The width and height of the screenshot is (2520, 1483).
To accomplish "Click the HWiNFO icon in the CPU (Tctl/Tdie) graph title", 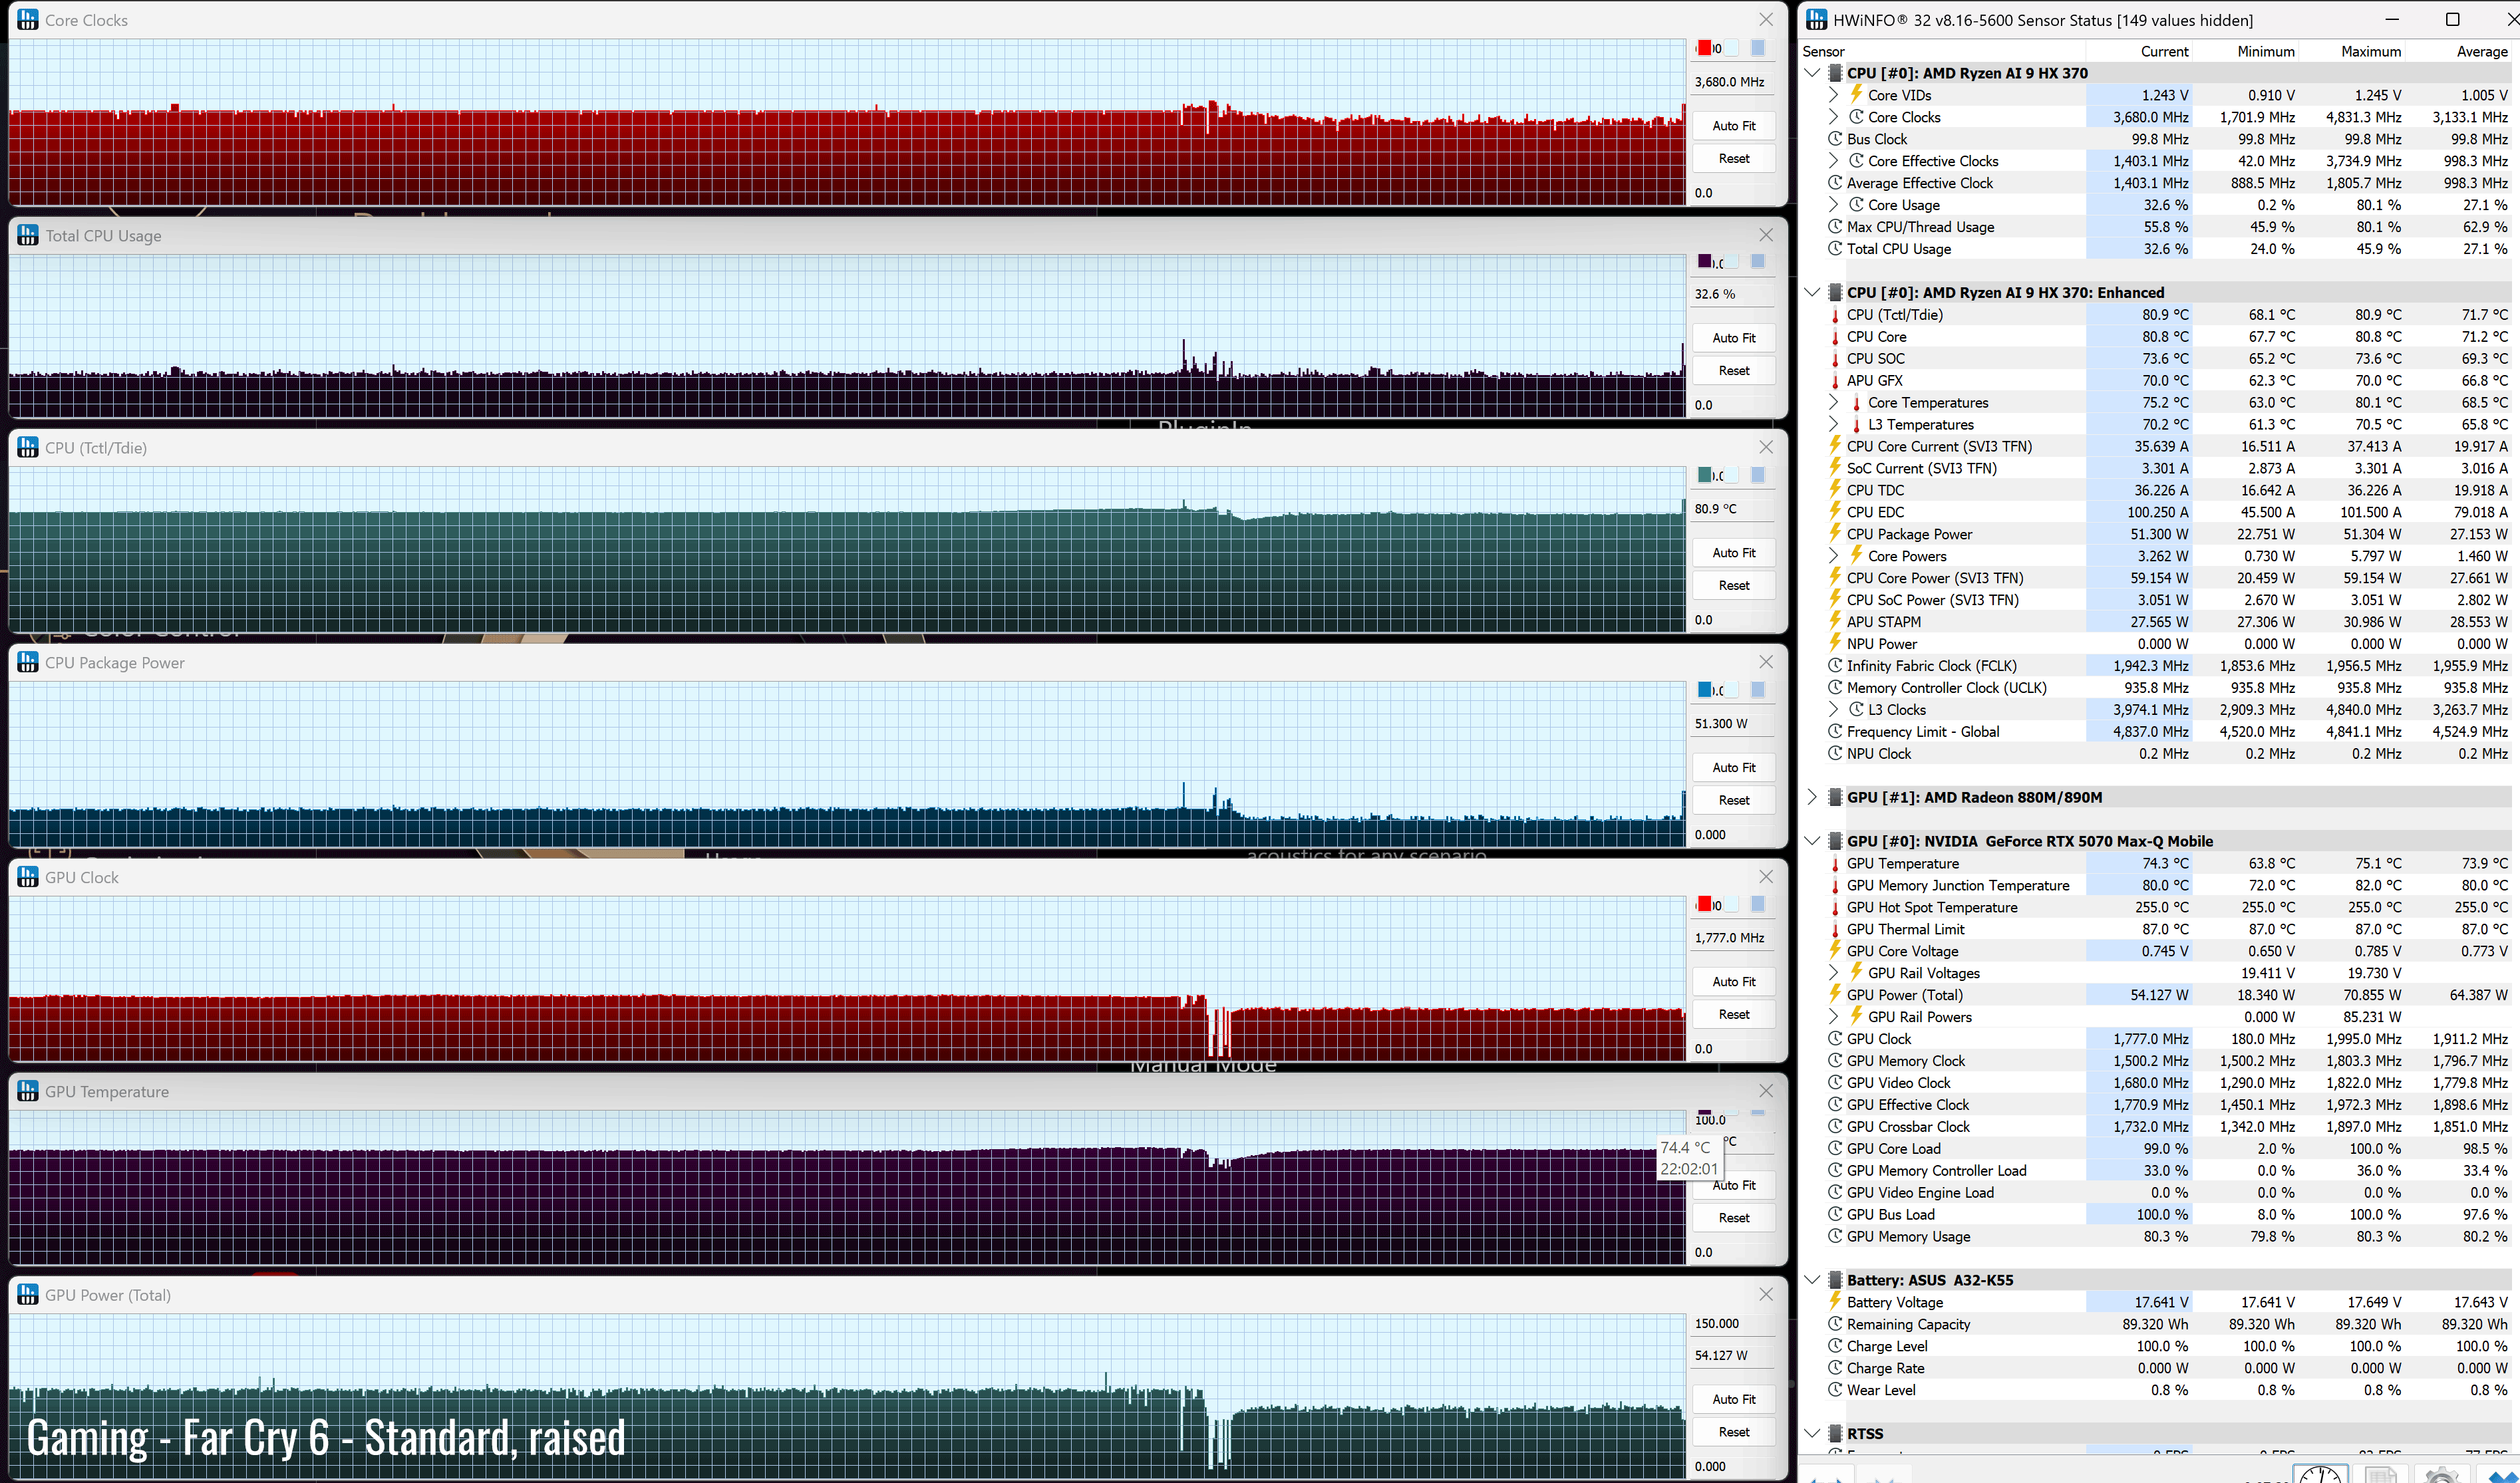I will (28, 448).
